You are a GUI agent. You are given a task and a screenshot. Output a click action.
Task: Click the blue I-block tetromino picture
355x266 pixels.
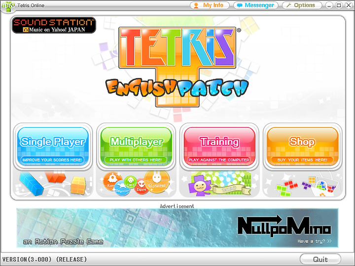(31, 184)
